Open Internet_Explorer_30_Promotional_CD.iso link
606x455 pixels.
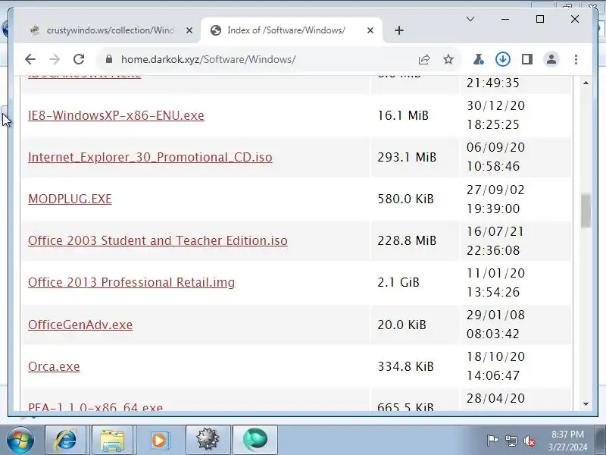pos(150,158)
